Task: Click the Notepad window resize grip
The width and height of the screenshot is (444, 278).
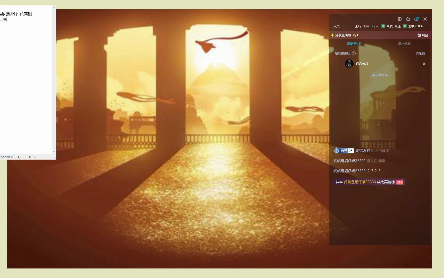Action: click(55, 158)
